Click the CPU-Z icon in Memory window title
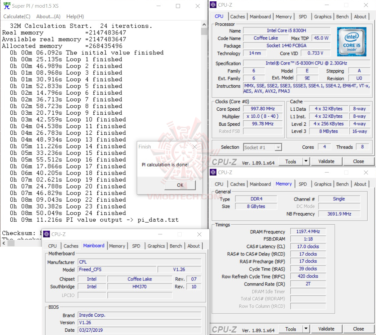This screenshot has height=335, width=376. 213,172
